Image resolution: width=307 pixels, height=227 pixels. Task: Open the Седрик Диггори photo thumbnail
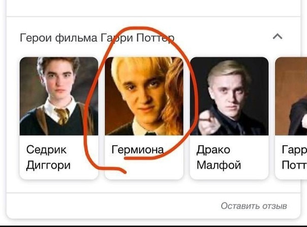pos(59,96)
